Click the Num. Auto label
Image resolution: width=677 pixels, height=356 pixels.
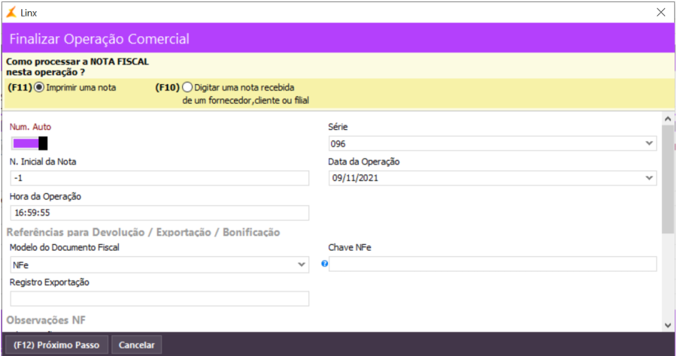pos(30,127)
